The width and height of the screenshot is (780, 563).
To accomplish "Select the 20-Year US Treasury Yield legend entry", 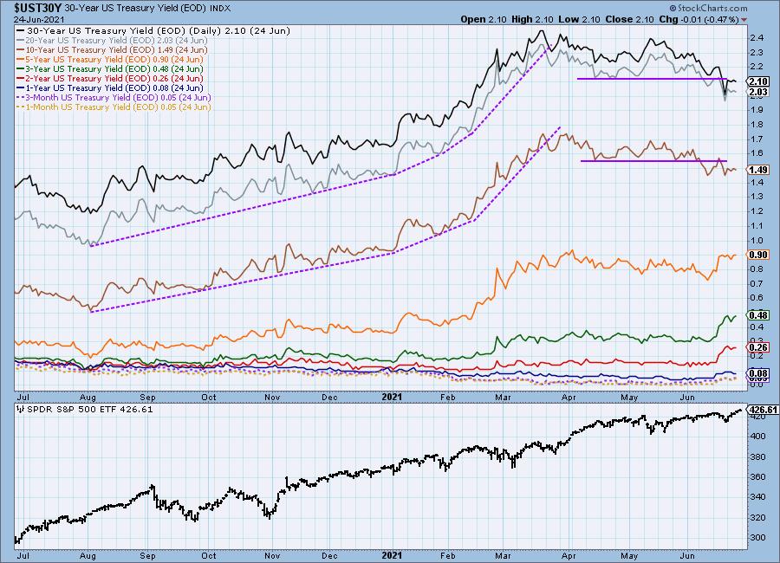I will (x=113, y=40).
